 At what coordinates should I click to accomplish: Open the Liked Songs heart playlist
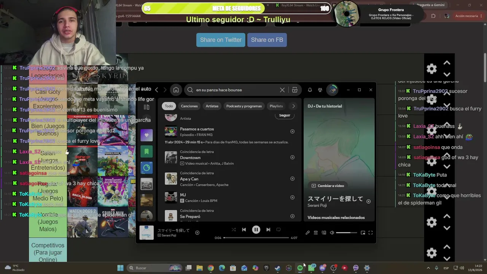(x=146, y=135)
